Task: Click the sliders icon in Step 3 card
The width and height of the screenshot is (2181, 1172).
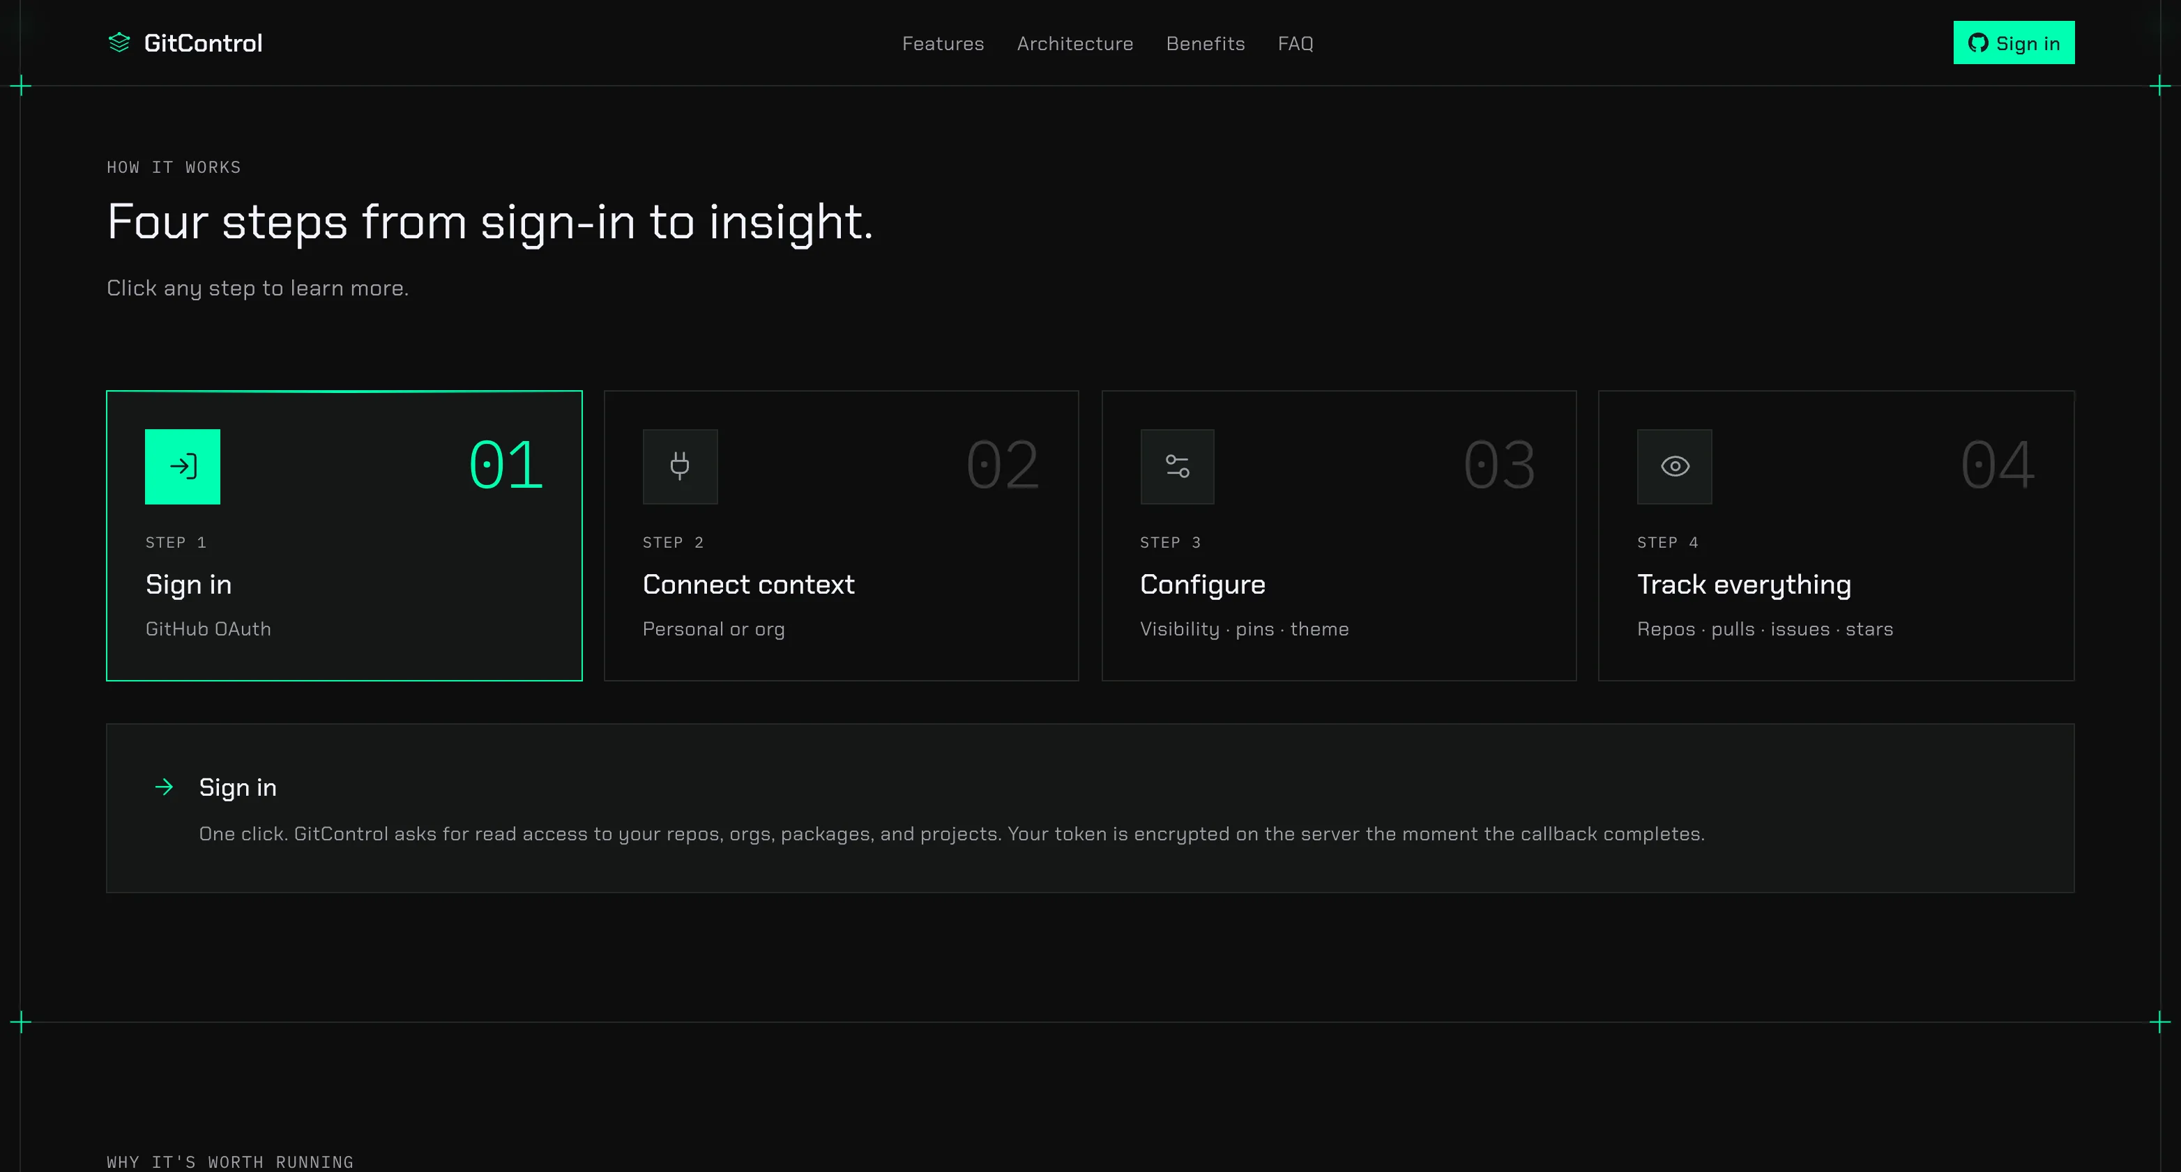Action: 1177,466
